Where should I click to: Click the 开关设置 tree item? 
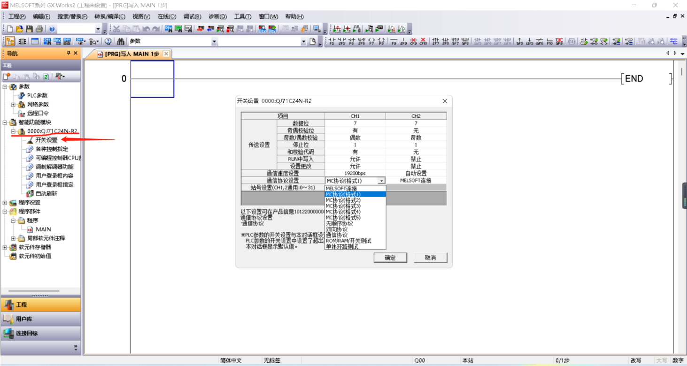[x=46, y=140]
